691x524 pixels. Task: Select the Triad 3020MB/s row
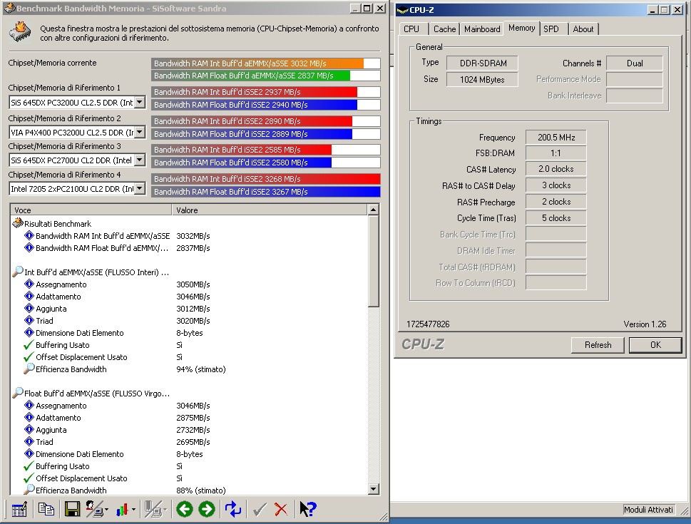point(188,321)
